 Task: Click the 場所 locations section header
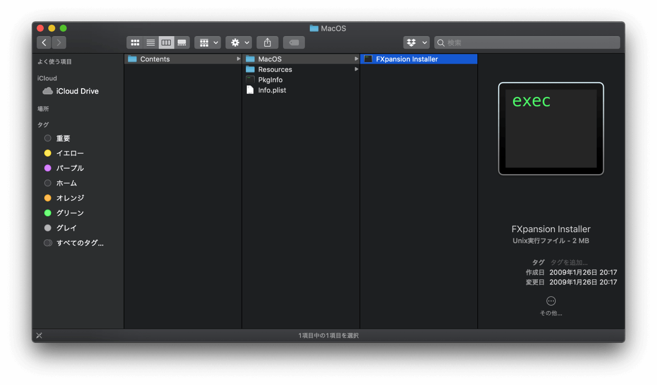coord(43,109)
